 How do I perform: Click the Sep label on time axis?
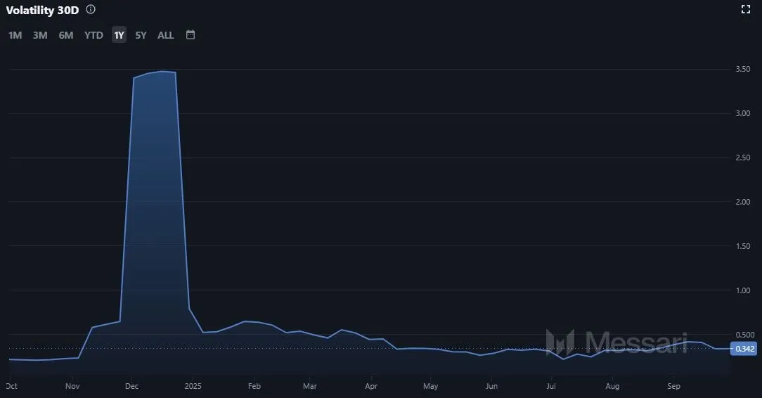(x=673, y=386)
